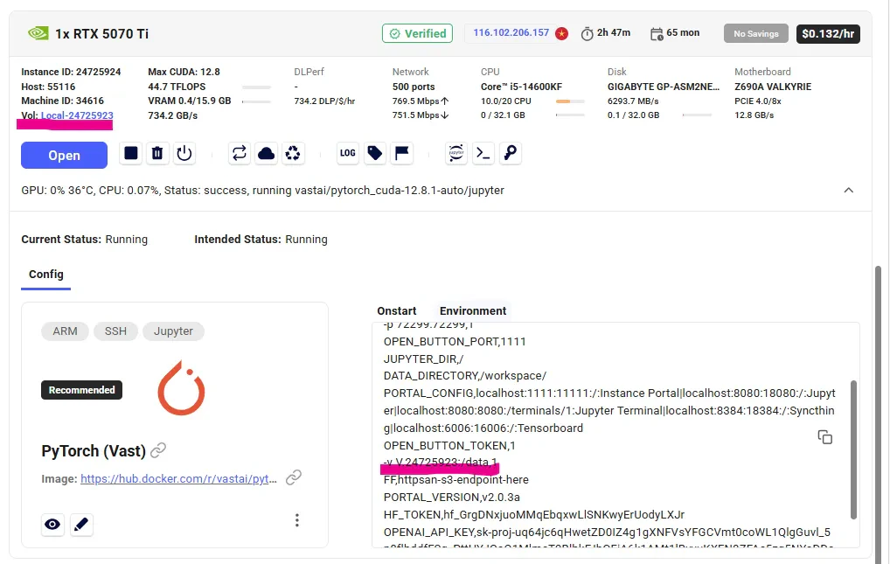Click the VRAM usage bar
This screenshot has height=564, width=890.
pos(256,101)
